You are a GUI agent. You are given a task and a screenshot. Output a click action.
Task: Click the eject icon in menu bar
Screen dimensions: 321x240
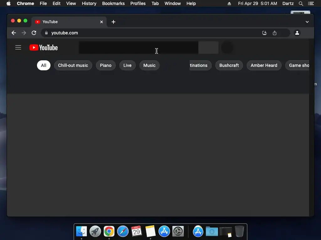(229, 3)
